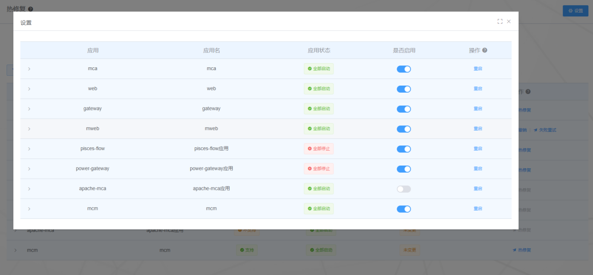The image size is (593, 275).
Task: Click the 是否启用 column header
Action: point(404,51)
